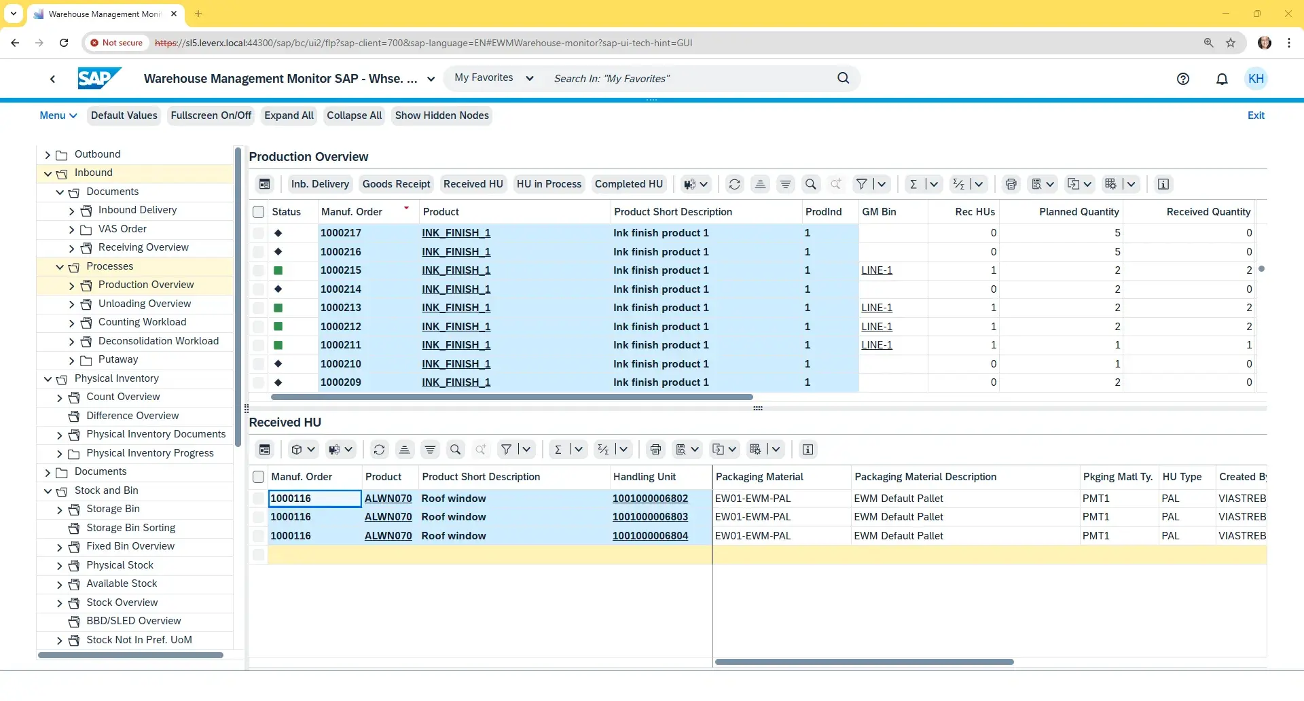
Task: Click the Sum total icon in Production Overview
Action: coord(913,184)
